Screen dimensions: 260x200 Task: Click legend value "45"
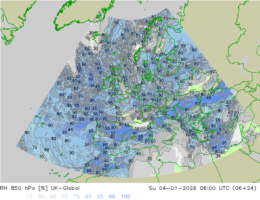pos(53,197)
